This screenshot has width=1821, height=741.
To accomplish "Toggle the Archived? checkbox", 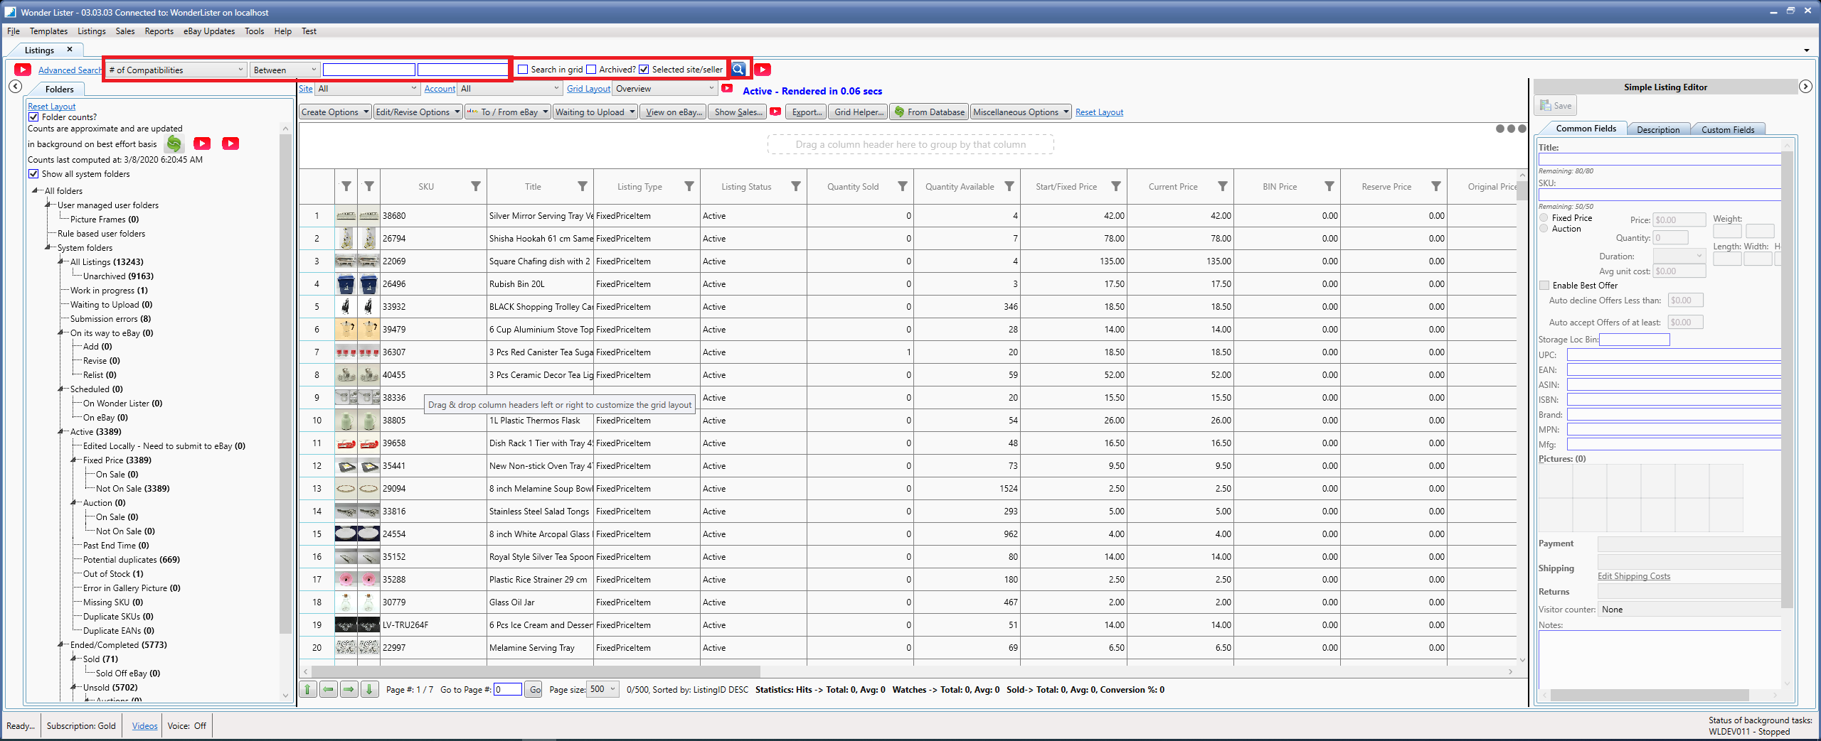I will 591,70.
